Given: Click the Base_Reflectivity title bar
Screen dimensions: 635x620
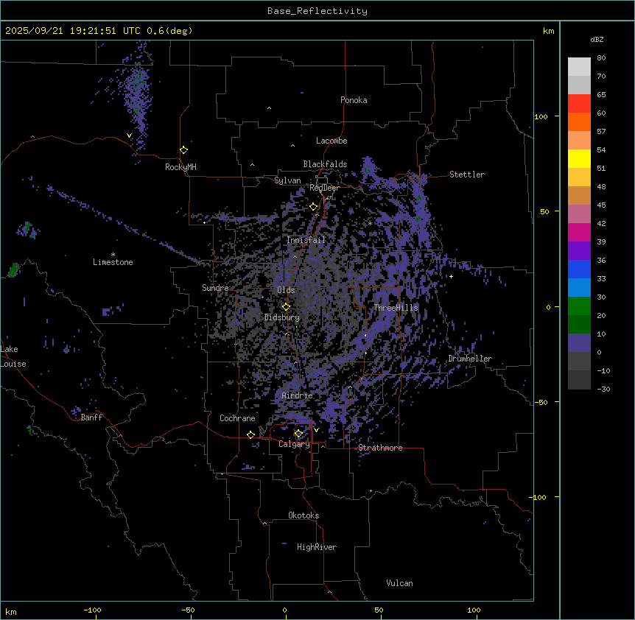Looking at the screenshot, I should click(317, 11).
